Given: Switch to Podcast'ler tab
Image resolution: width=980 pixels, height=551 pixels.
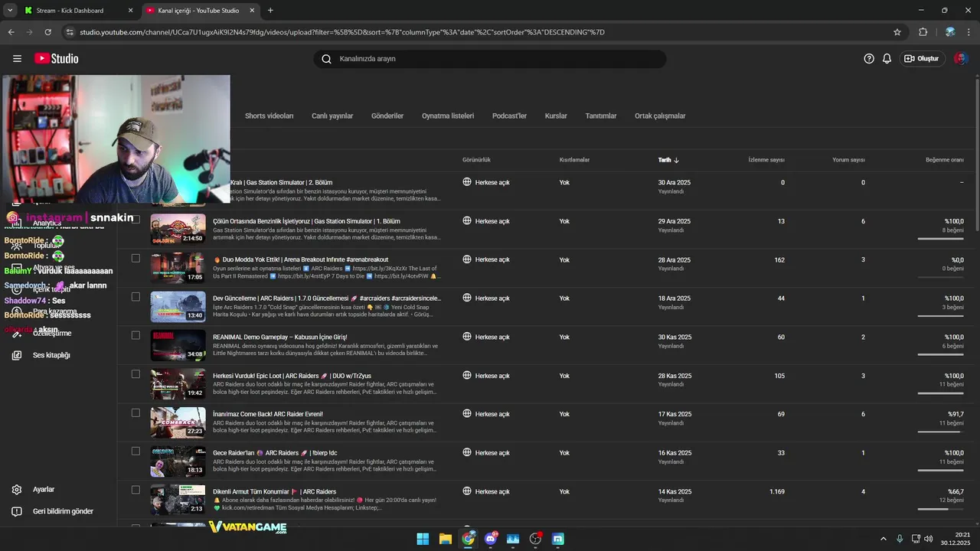Looking at the screenshot, I should pos(509,116).
